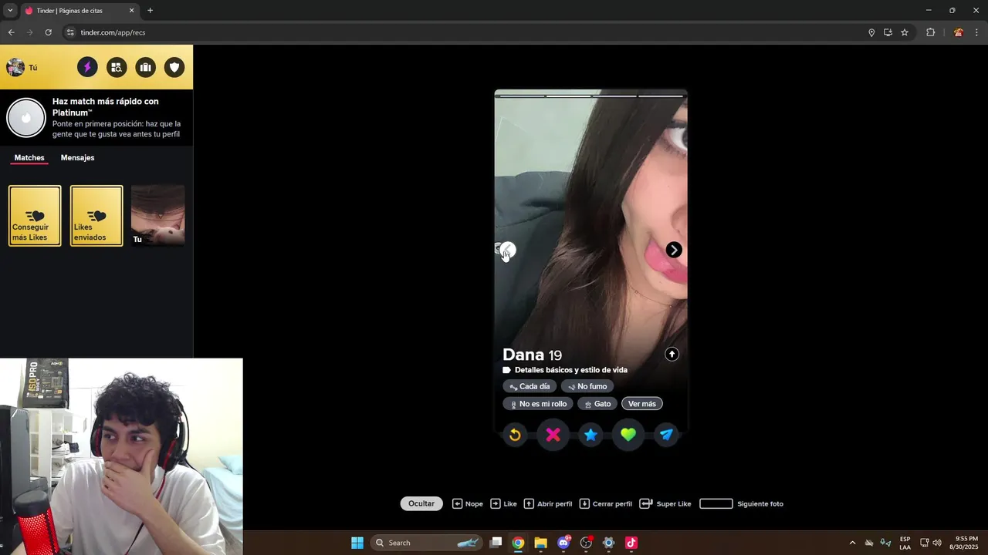Click the taskbar Search box
Viewport: 988px width, 555px height.
tap(426, 543)
